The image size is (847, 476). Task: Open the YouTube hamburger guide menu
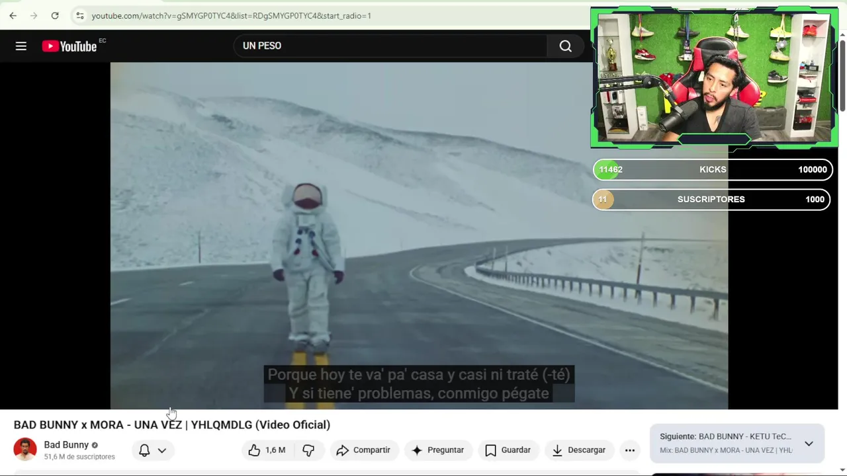(21, 46)
